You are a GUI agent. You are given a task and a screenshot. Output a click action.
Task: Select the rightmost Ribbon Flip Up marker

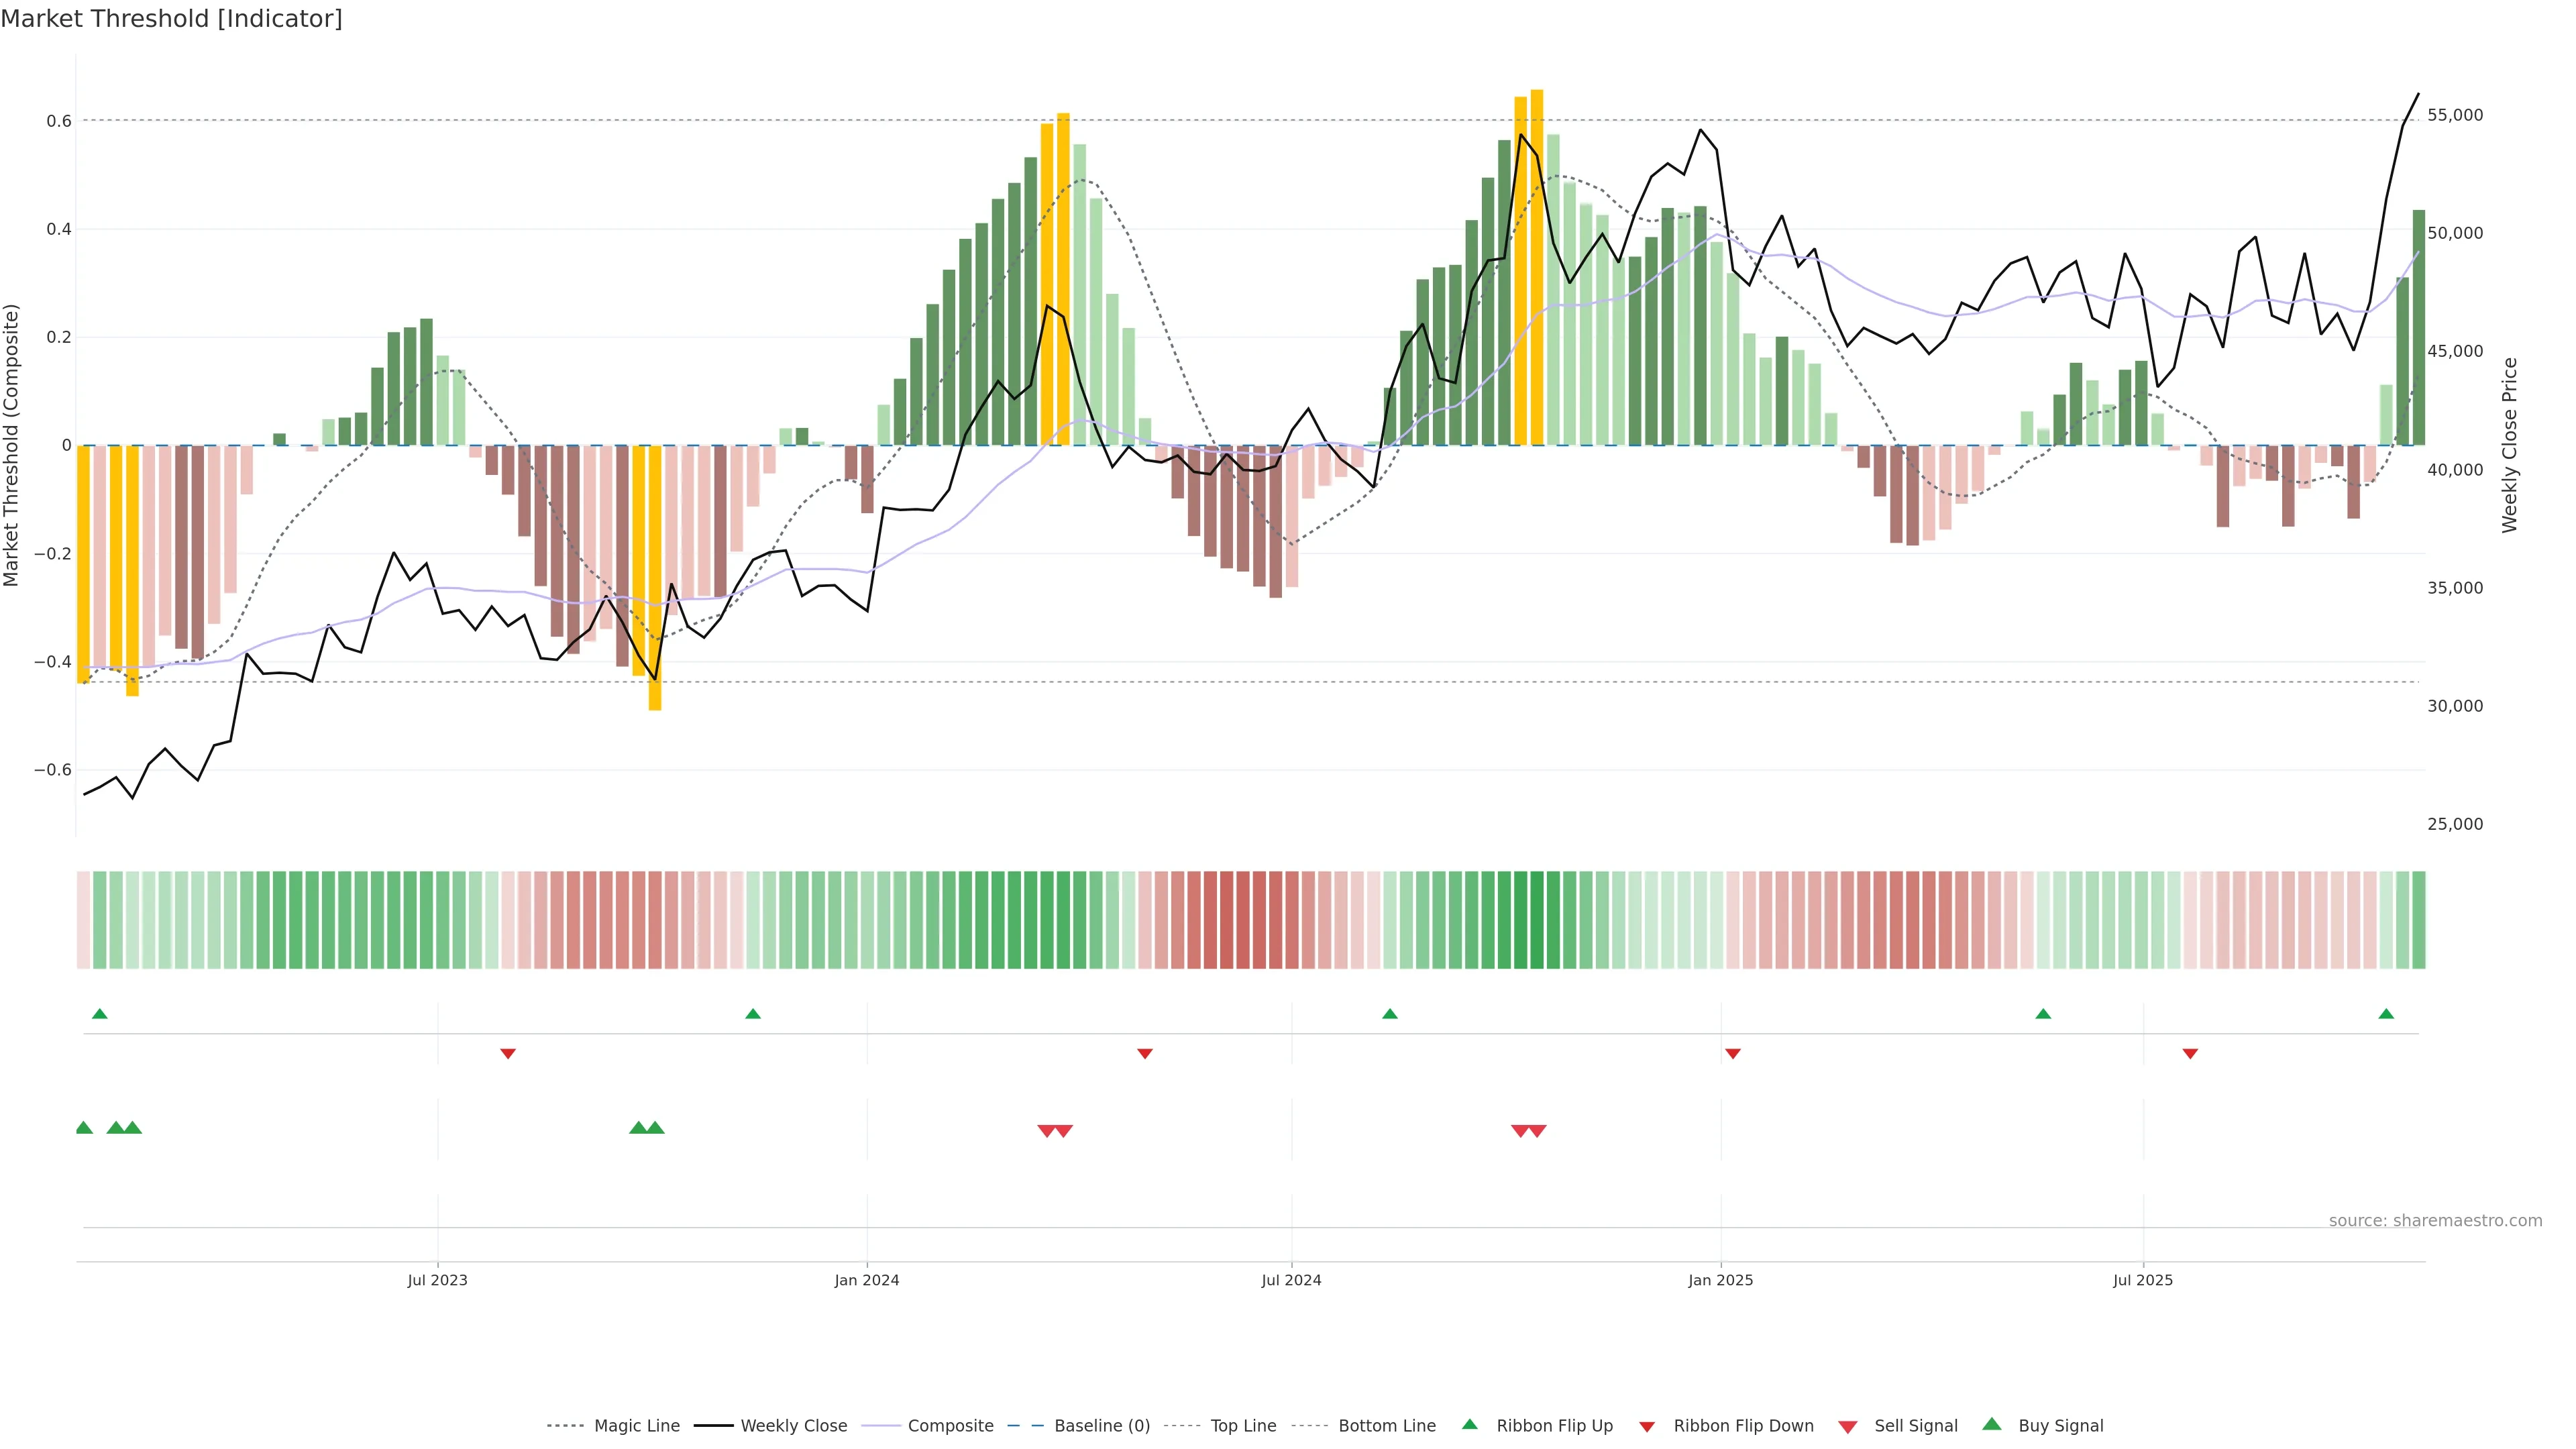coord(2386,1014)
